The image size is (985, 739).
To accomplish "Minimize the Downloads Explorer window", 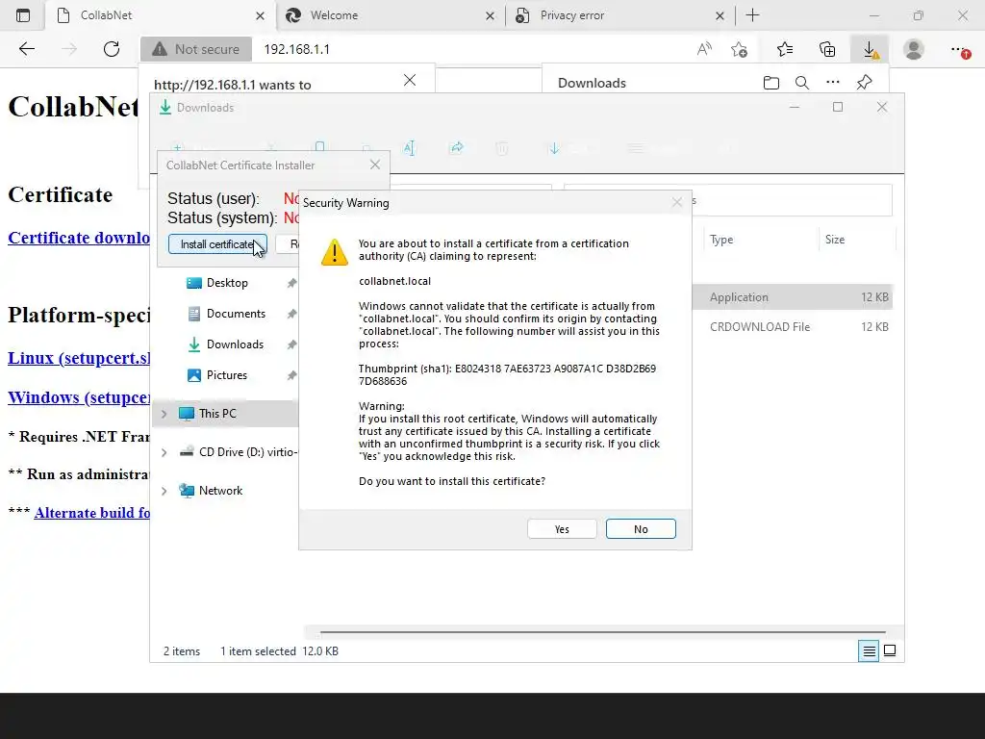I will tap(794, 108).
